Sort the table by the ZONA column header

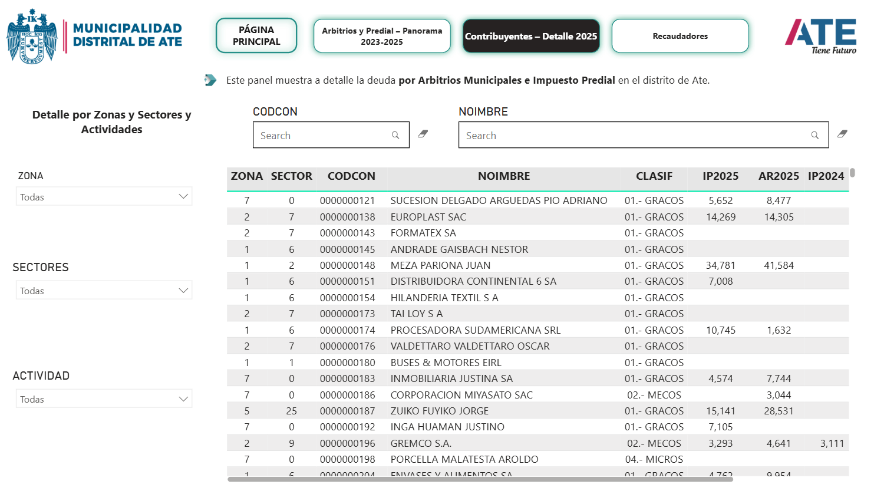[x=247, y=176]
